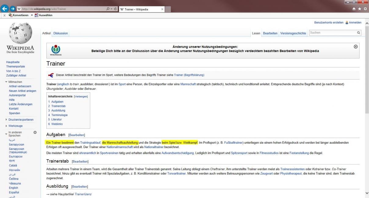Image resolution: width=369 pixels, height=198 pixels.
Task: Switch to Español language version
Action: tap(15, 193)
